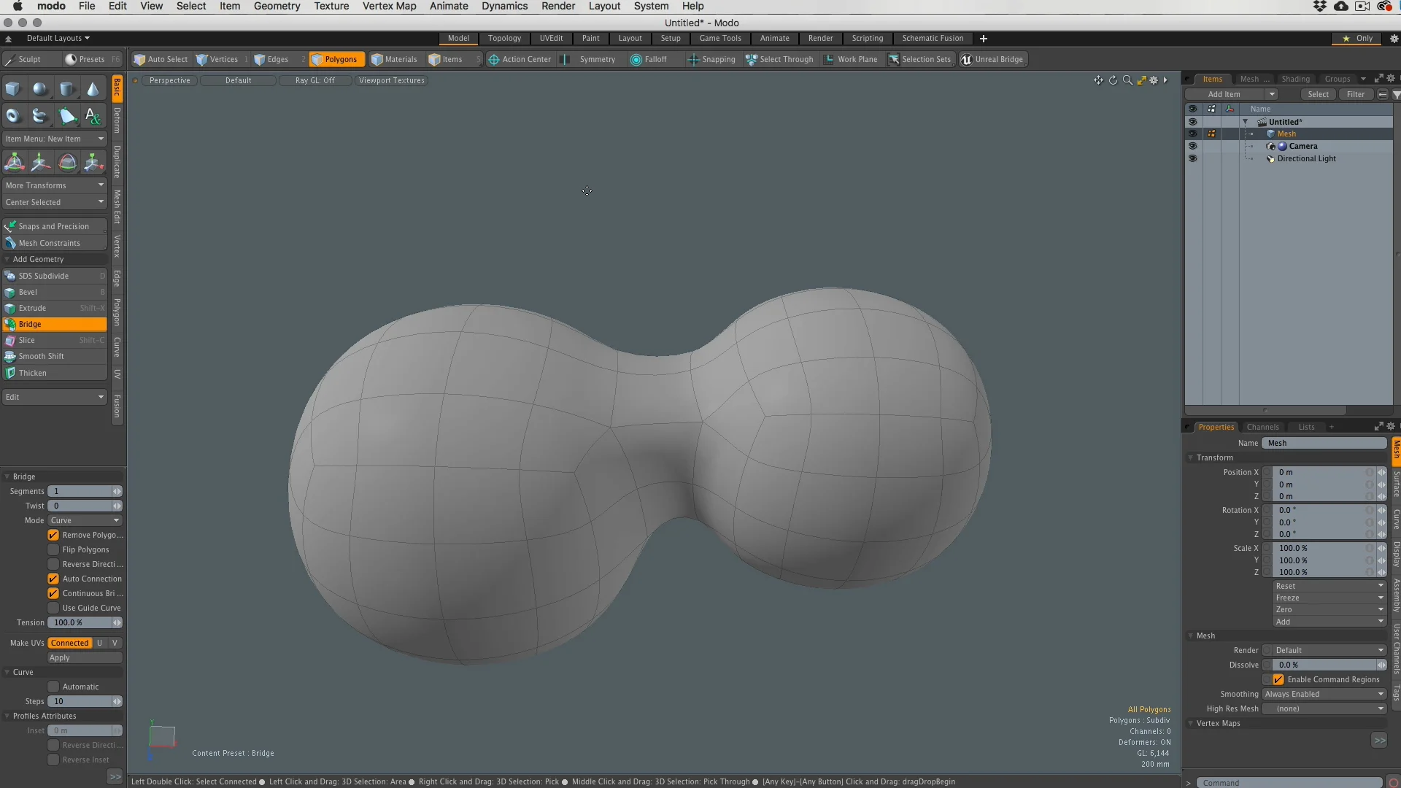Select the Cone primitive tool
1401x788 pixels.
(x=93, y=89)
